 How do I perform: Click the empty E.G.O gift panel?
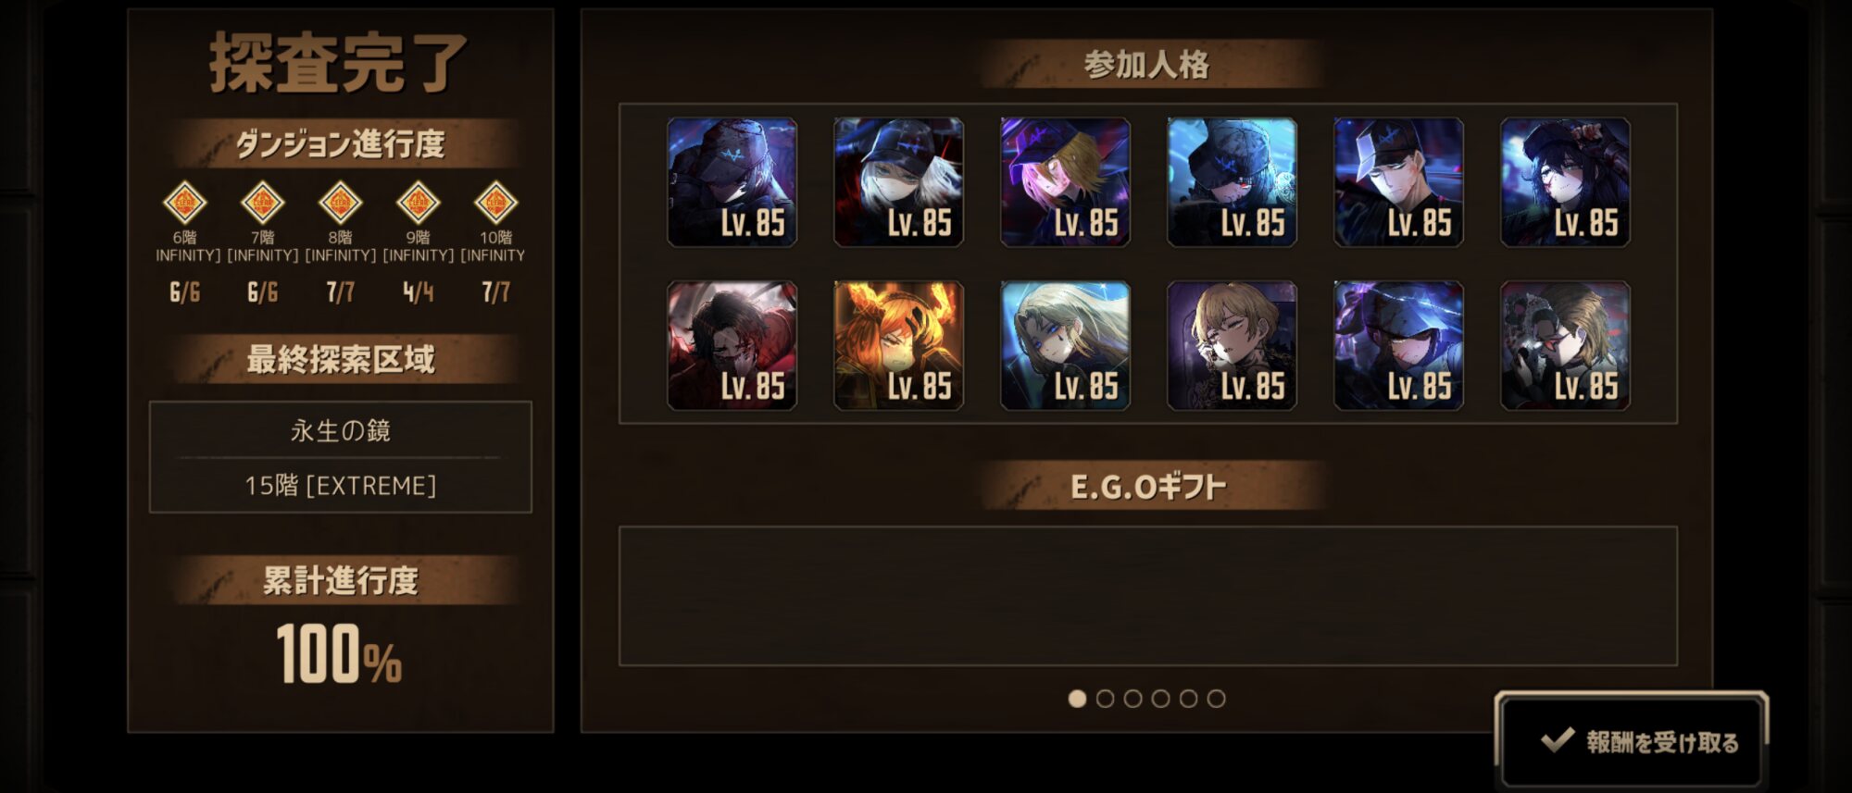[x=1148, y=596]
